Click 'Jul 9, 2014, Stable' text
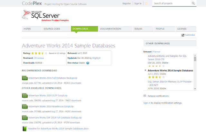Image resolution: width=206 pixels, height=132 pixels. pos(157,88)
